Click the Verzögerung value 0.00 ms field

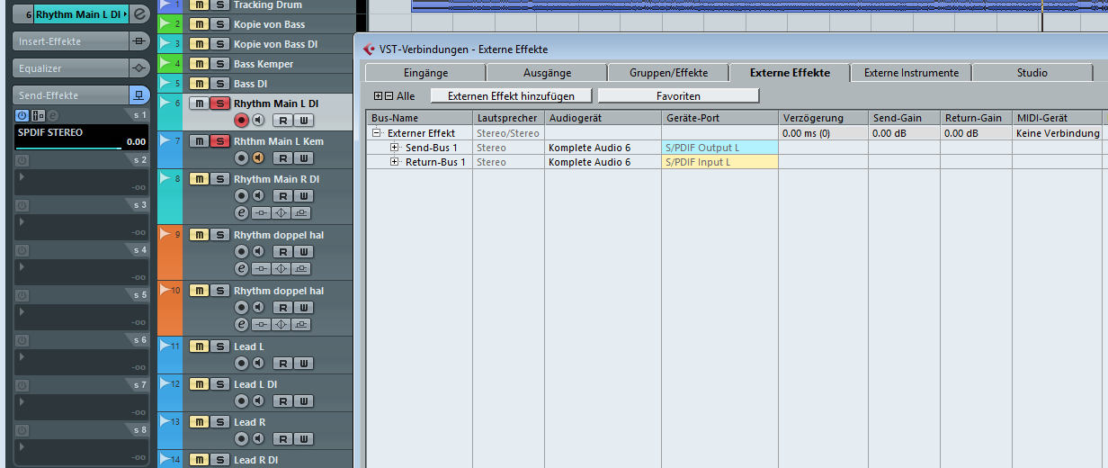coord(822,133)
